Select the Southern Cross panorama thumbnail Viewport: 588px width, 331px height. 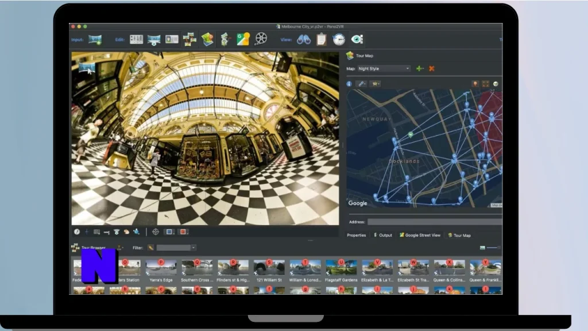pyautogui.click(x=197, y=270)
